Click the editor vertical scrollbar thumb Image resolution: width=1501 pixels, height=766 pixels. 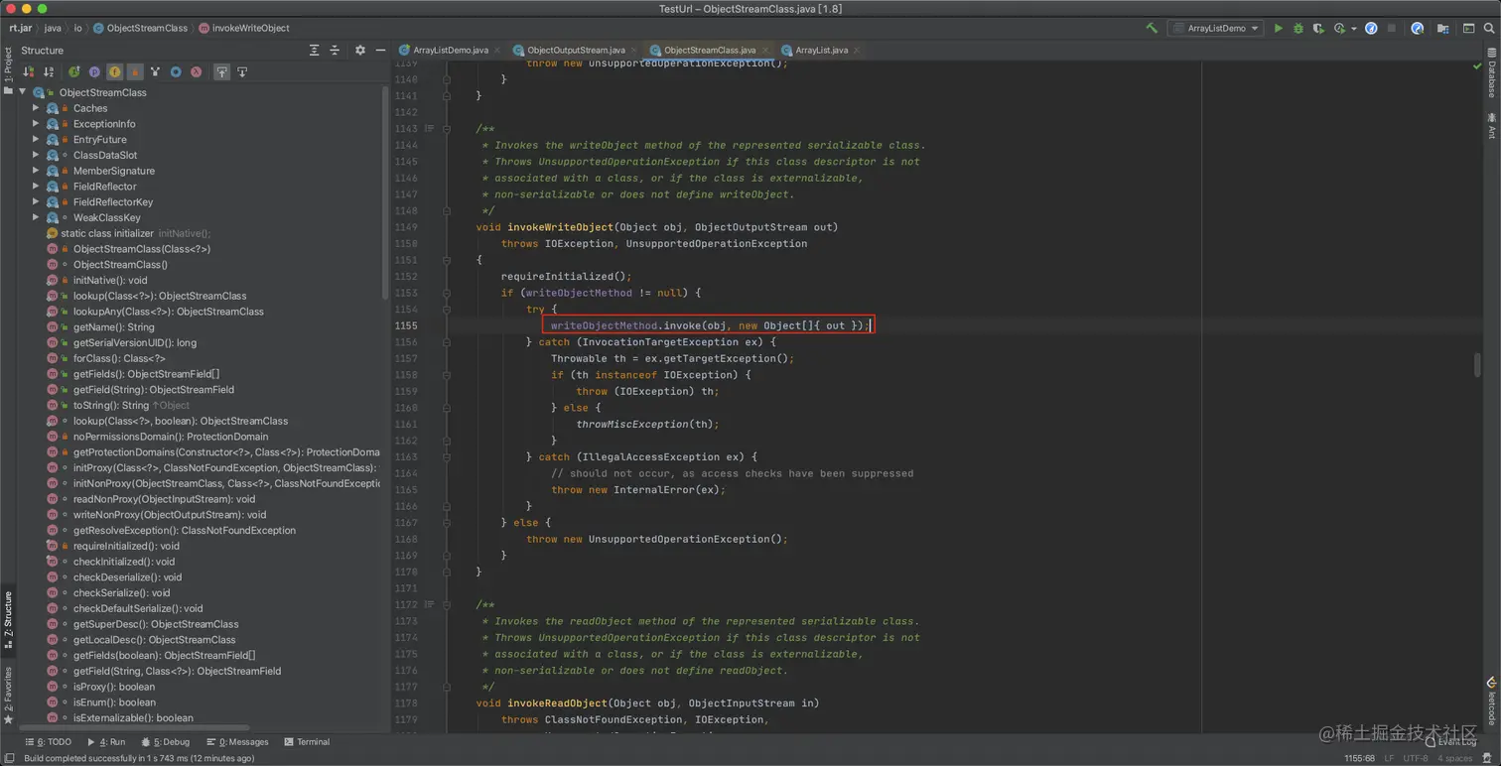pyautogui.click(x=1477, y=364)
